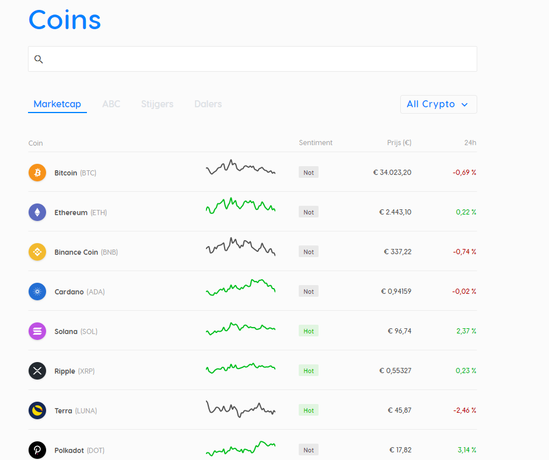Viewport: 549px width, 460px height.
Task: Click the Binance Coin sparkline chart
Action: click(240, 246)
